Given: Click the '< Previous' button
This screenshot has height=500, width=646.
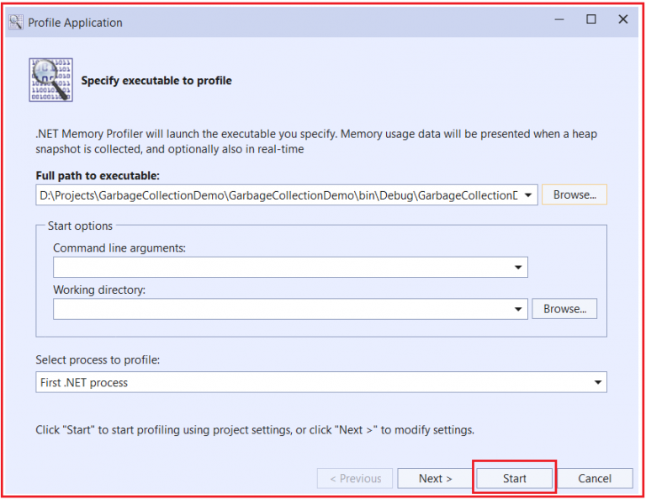Looking at the screenshot, I should coord(355,479).
